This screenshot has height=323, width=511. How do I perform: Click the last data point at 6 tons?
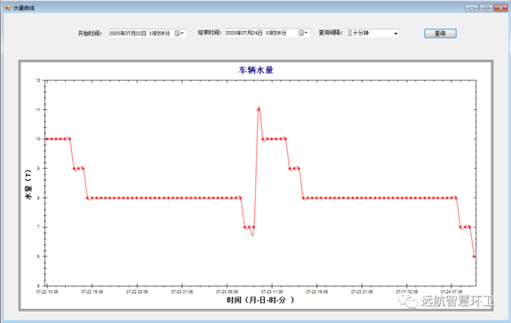[x=474, y=256]
